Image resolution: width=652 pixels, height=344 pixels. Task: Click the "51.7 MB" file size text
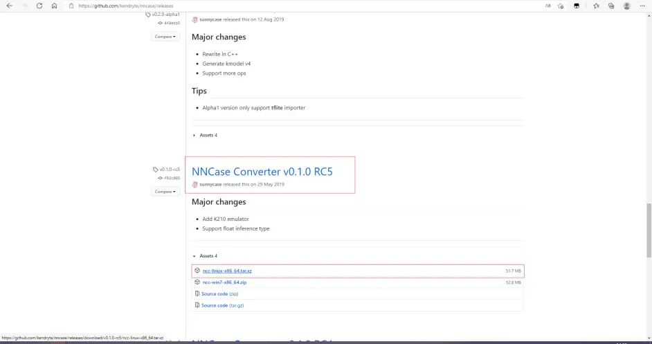(513, 271)
